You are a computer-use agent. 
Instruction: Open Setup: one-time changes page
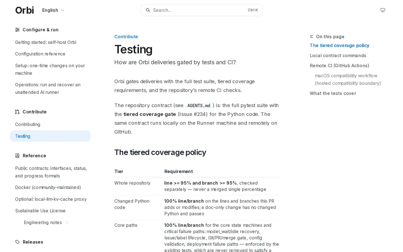(50, 69)
